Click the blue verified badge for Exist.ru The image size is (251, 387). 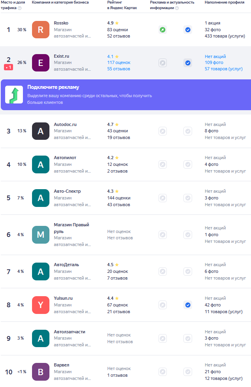pos(188,63)
